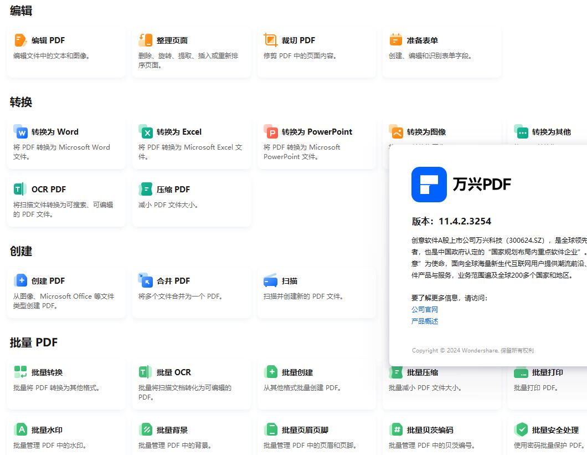Click the 编辑 section heading
The width and height of the screenshot is (587, 455).
[x=21, y=11]
